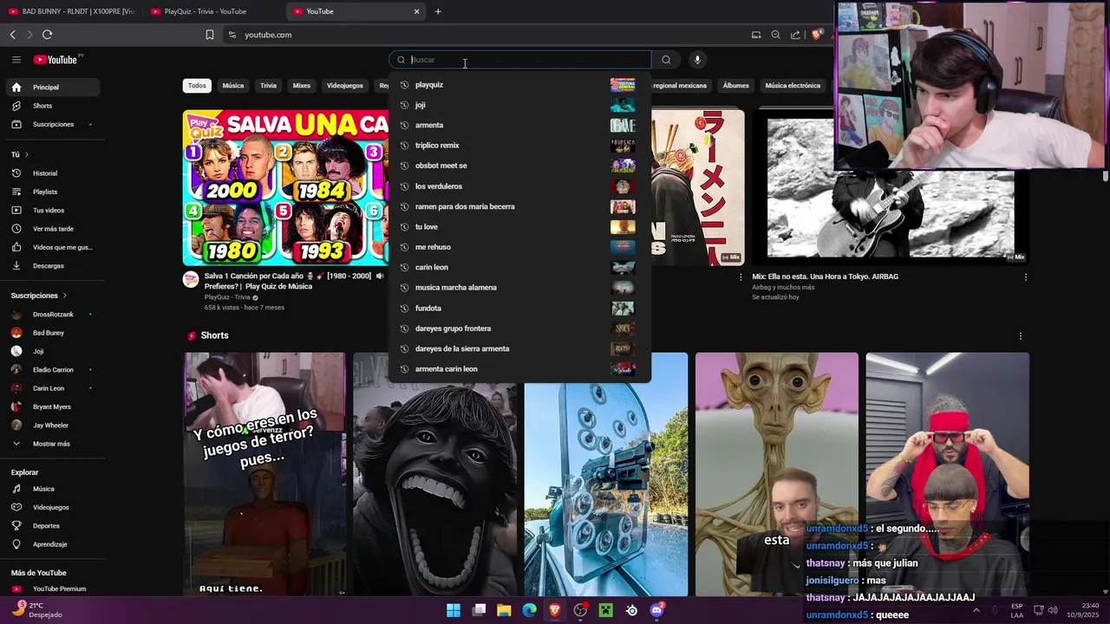Expand the Tú section chevron
This screenshot has height=624, width=1110.
[x=27, y=154]
